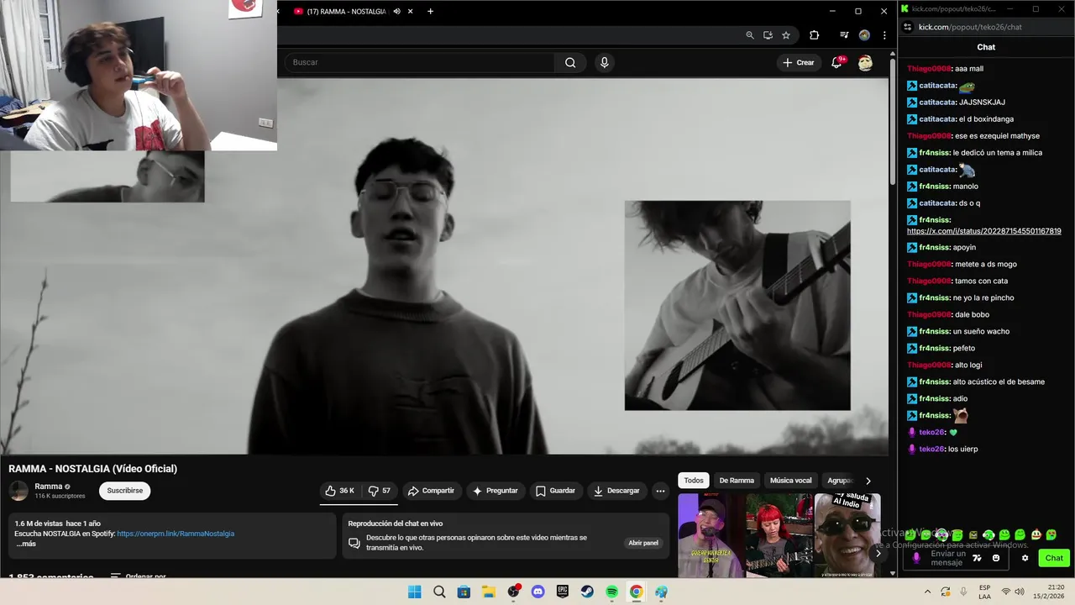The width and height of the screenshot is (1075, 605).
Task: Open the red-haired guitarist Shorts thumbnail
Action: click(x=779, y=535)
